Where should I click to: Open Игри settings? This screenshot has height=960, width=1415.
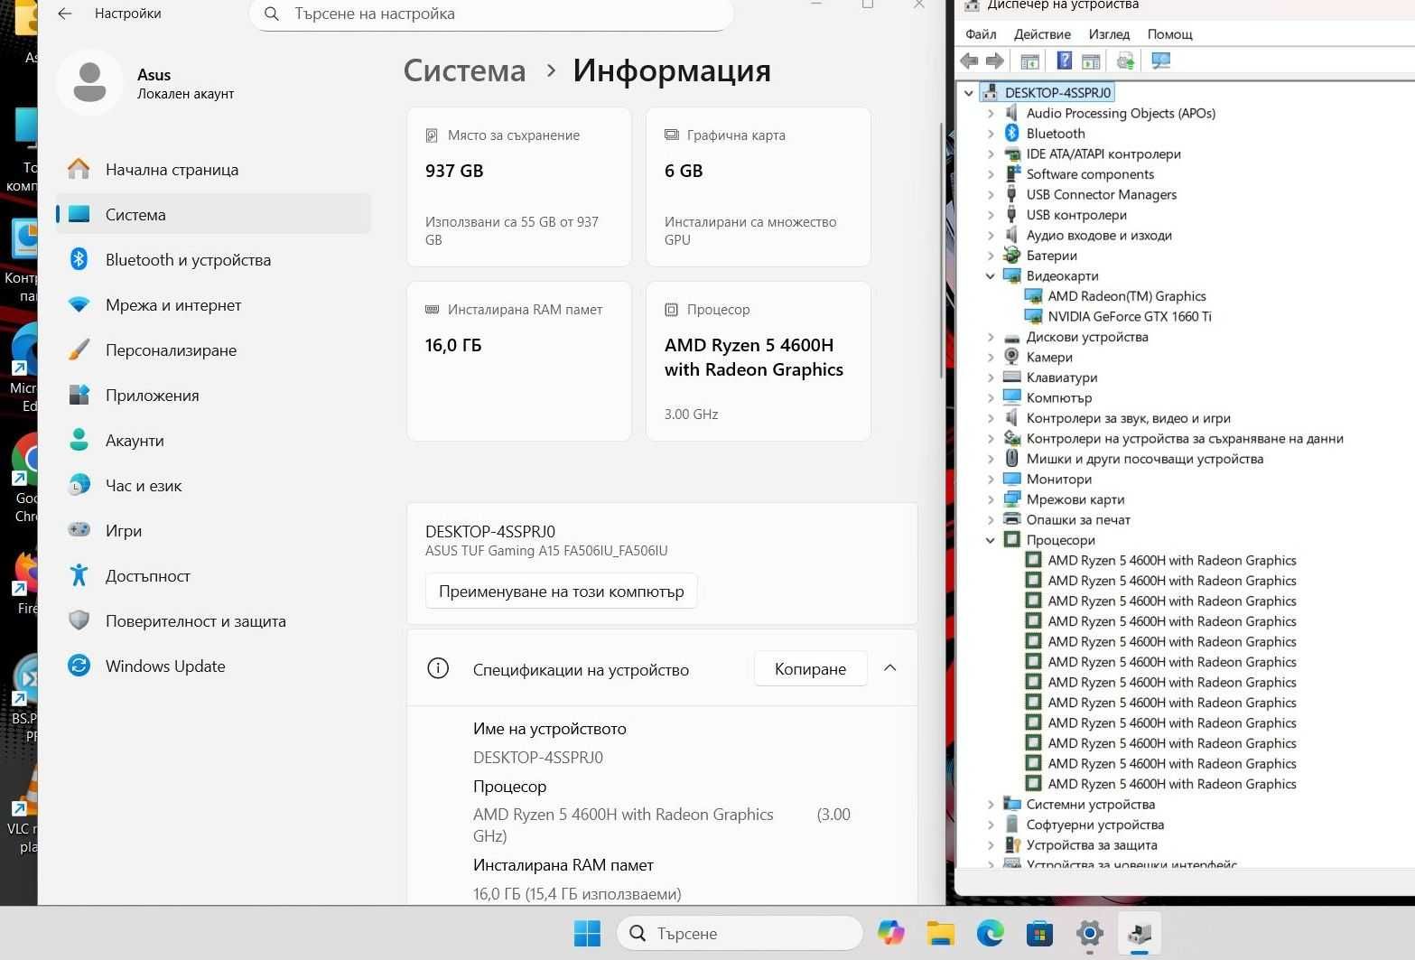tap(213, 530)
